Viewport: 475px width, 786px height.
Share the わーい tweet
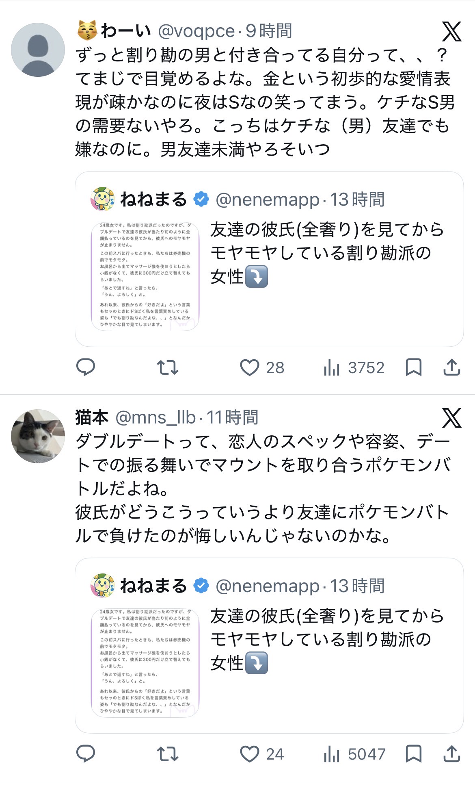(451, 367)
